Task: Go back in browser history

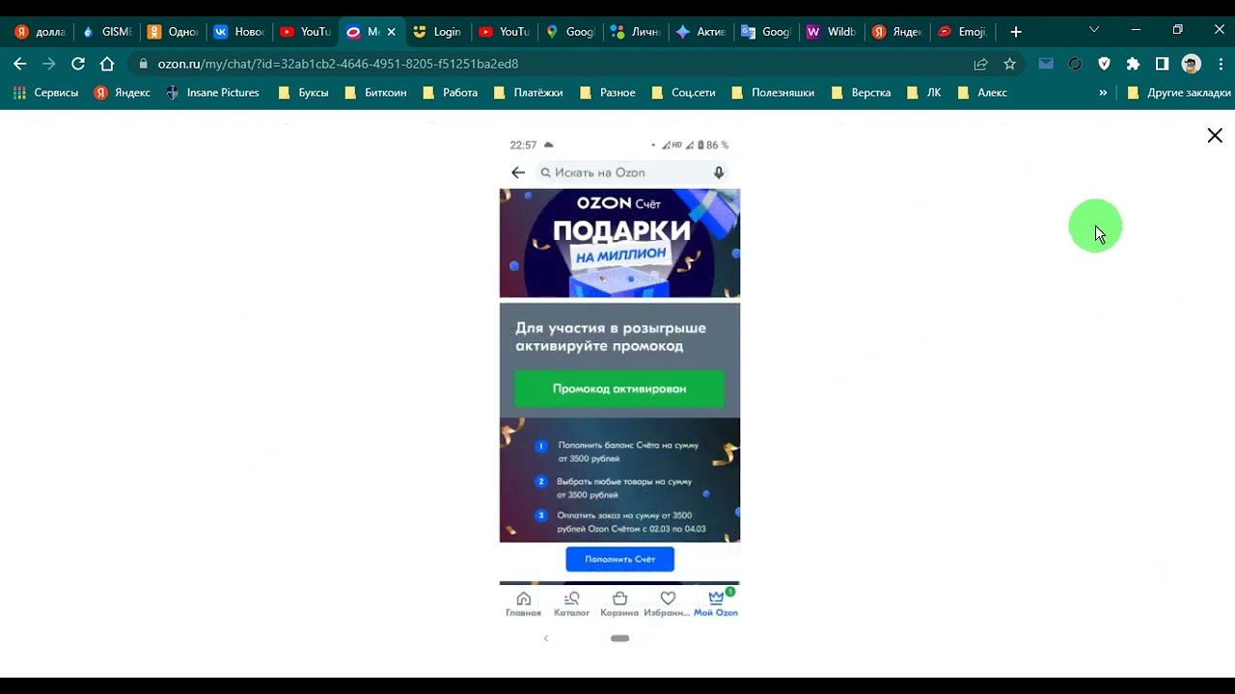Action: [x=20, y=64]
